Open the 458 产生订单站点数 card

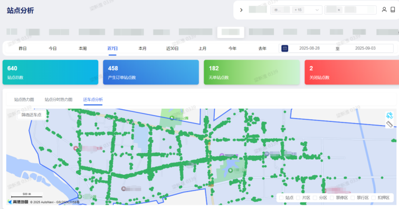pos(151,72)
